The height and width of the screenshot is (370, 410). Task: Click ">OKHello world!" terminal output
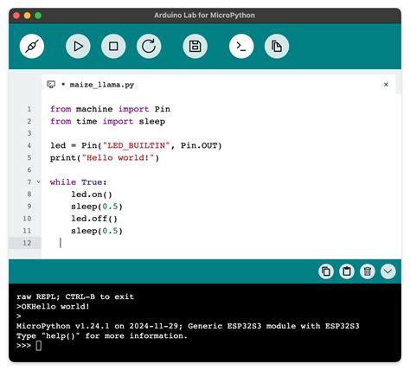click(x=53, y=306)
